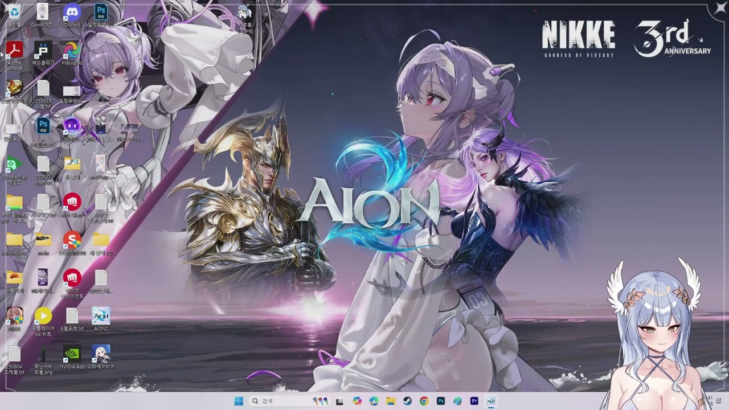The width and height of the screenshot is (729, 410).
Task: Open Steam from the taskbar
Action: point(407,401)
